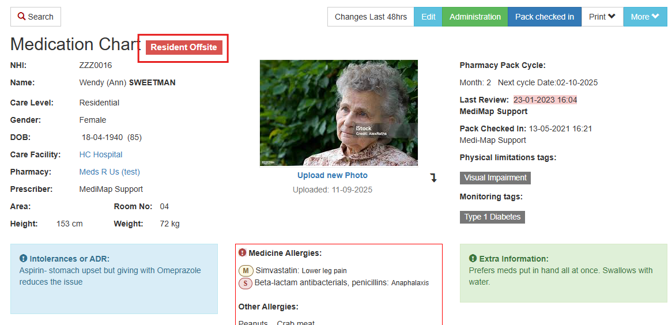Open the HC Hospital care facility link
The image size is (672, 325).
101,154
